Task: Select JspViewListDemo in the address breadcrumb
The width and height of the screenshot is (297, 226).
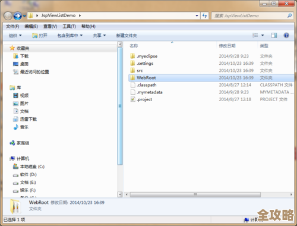Action: (58, 15)
